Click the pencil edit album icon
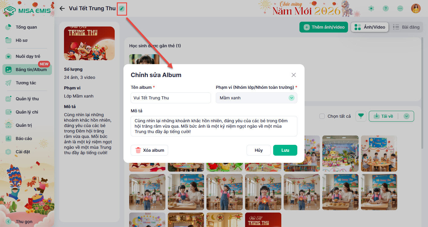Image resolution: width=428 pixels, height=227 pixels. (x=122, y=8)
